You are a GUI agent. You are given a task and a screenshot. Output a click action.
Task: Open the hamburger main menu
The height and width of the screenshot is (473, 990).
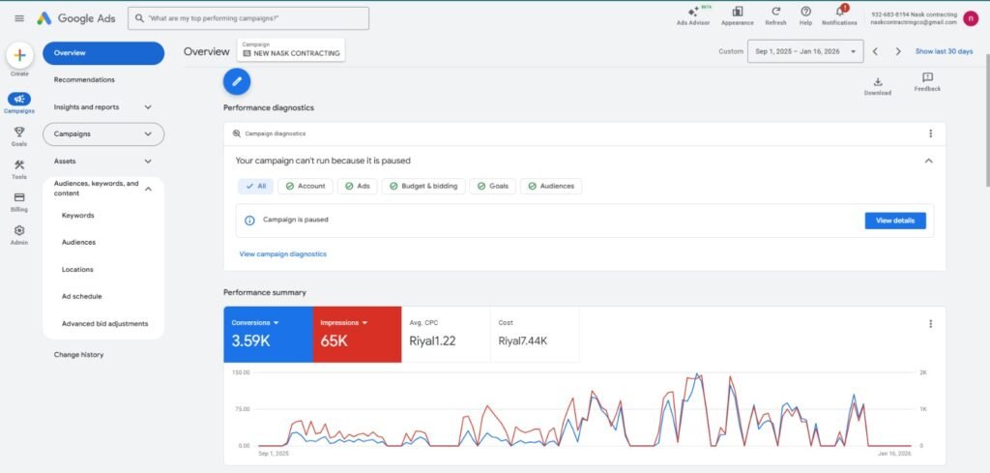(x=19, y=18)
